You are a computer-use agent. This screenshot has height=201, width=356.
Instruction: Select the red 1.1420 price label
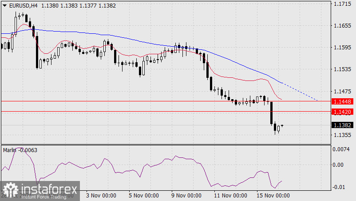[x=343, y=111]
